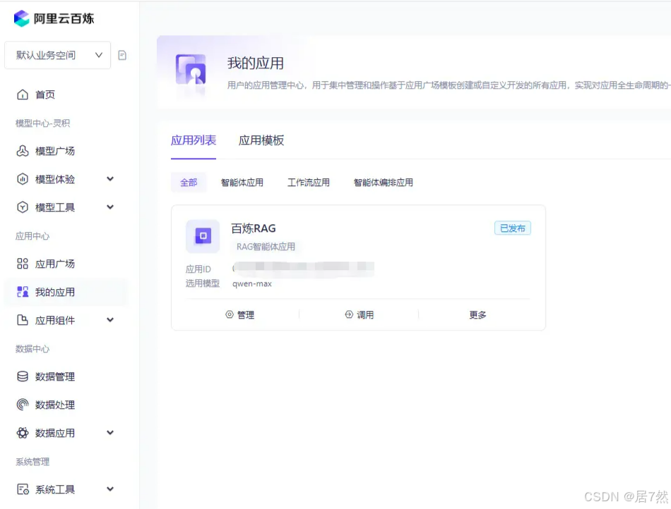The width and height of the screenshot is (671, 509).
Task: Click the 阿里云百炼 brand text
Action: pyautogui.click(x=64, y=18)
